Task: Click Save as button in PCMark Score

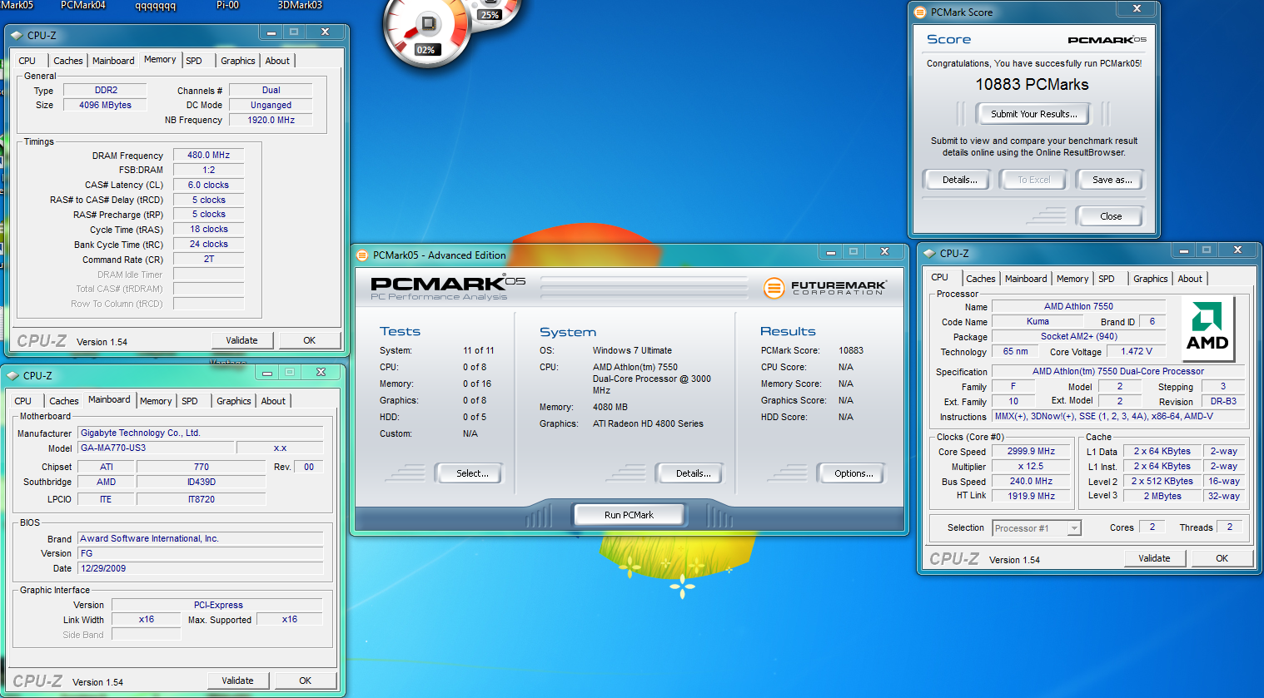Action: tap(1112, 180)
